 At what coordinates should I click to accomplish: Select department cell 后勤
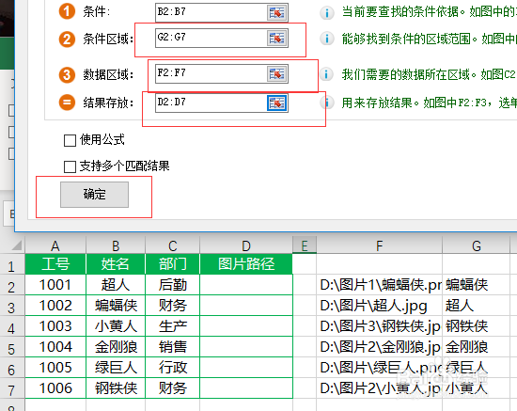point(172,285)
